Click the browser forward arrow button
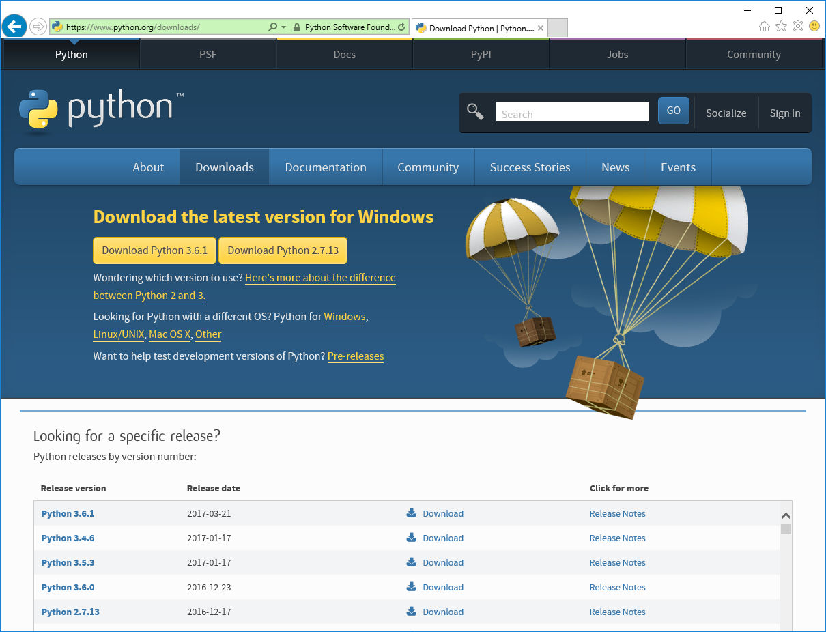This screenshot has height=632, width=826. tap(38, 27)
